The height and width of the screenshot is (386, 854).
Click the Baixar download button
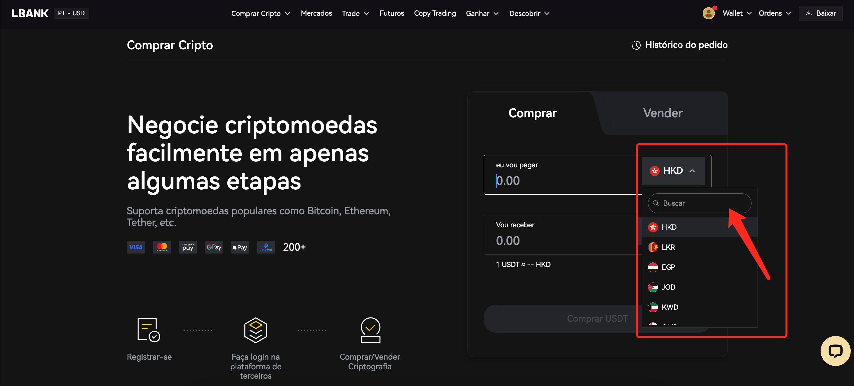coord(821,13)
